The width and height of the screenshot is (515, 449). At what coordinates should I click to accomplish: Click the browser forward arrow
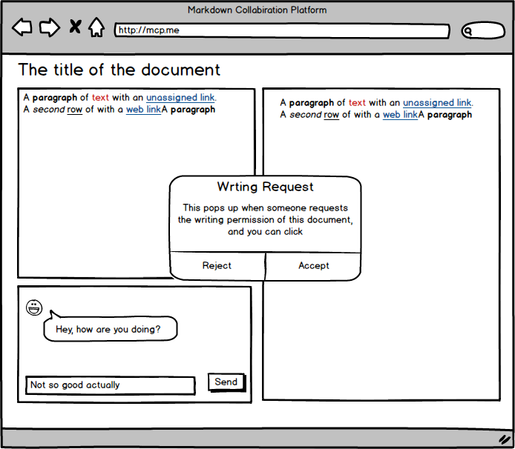(50, 27)
